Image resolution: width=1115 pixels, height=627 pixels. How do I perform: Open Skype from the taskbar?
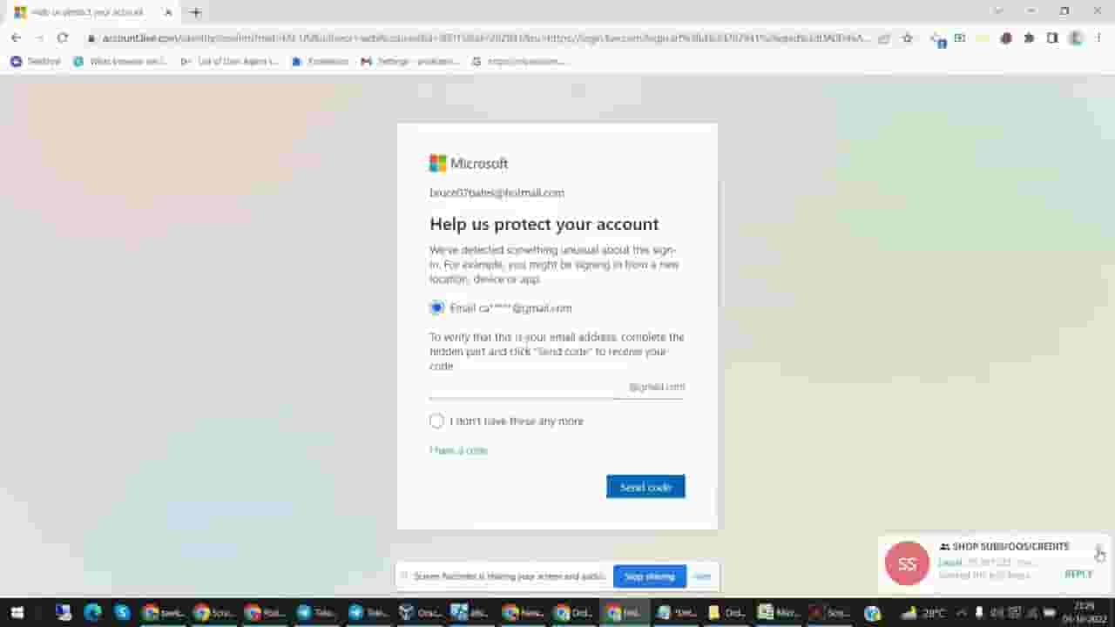122,613
